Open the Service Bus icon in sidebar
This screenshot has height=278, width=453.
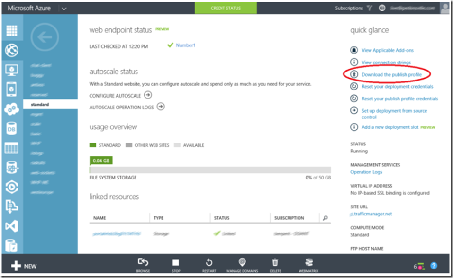[11, 206]
